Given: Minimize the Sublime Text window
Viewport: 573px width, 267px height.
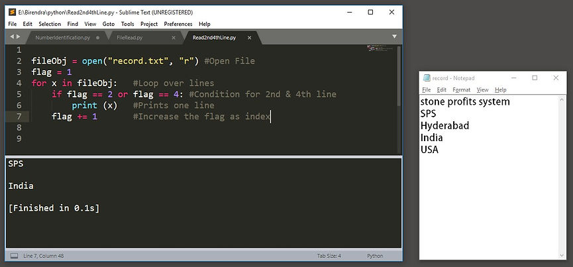Looking at the screenshot, I should (x=350, y=12).
